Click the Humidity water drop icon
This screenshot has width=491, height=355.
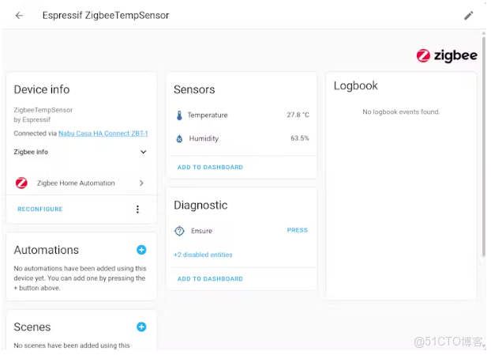pyautogui.click(x=179, y=139)
